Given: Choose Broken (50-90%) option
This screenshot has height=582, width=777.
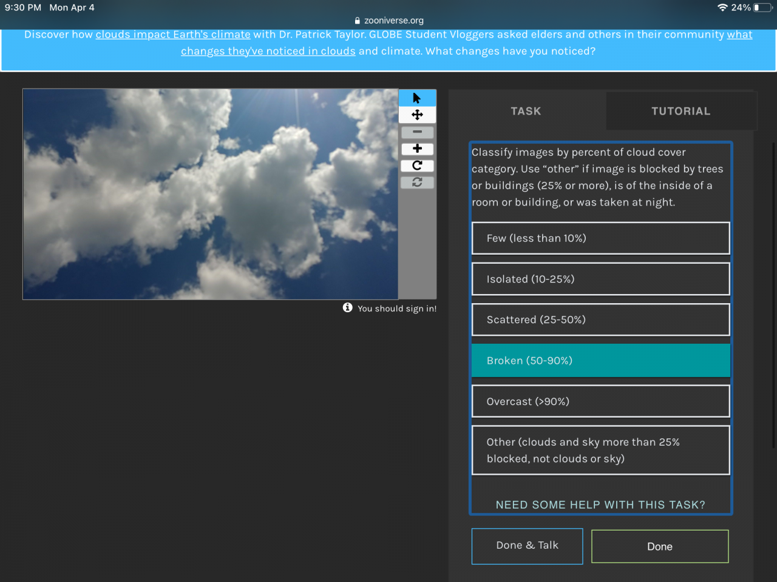Looking at the screenshot, I should click(601, 361).
